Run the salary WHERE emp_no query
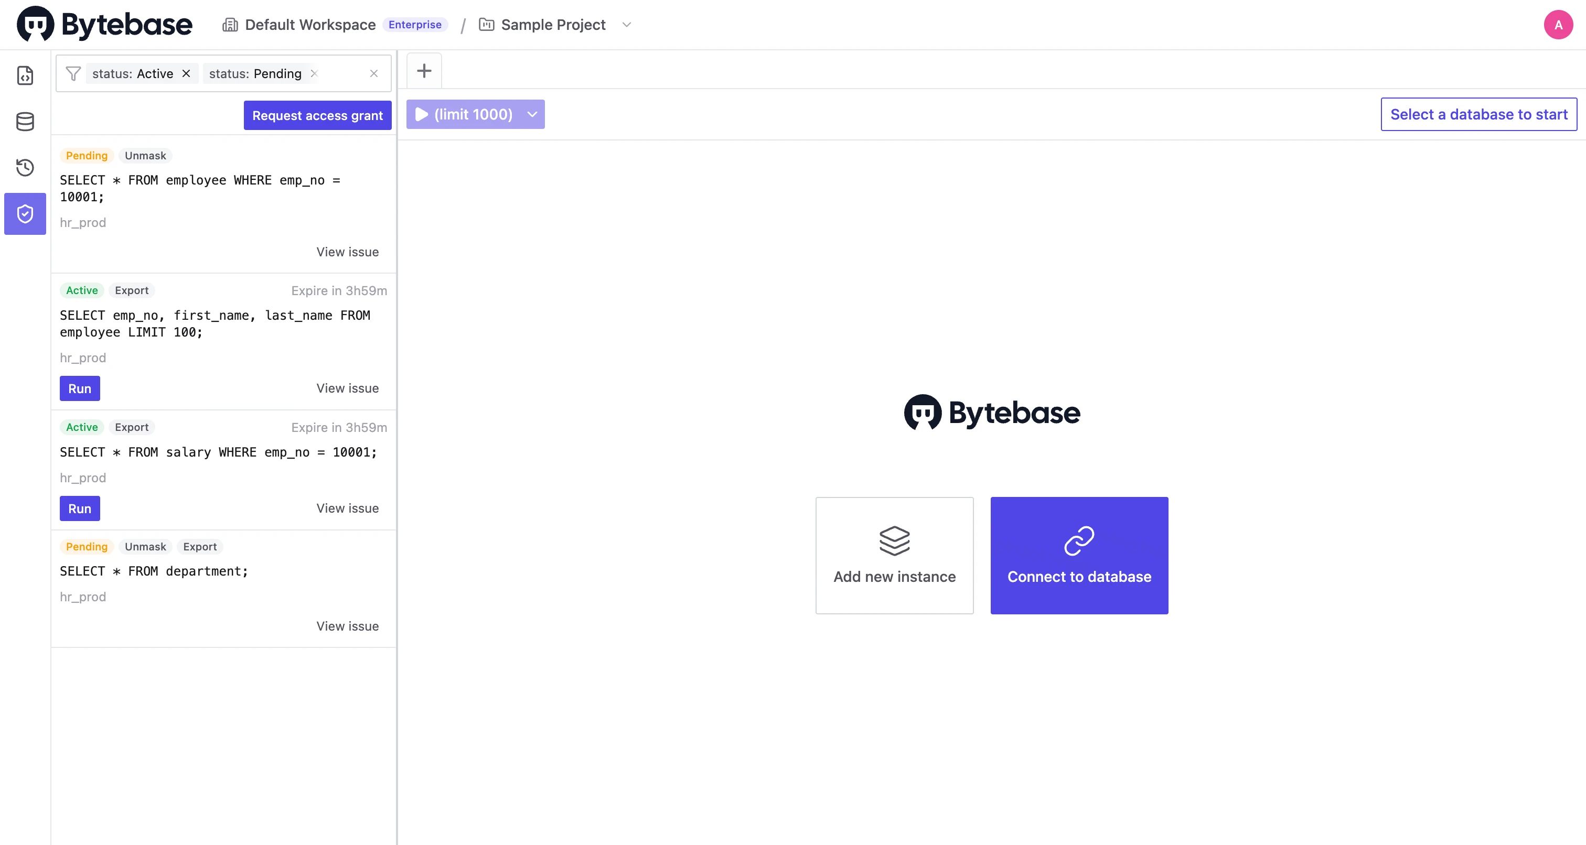The width and height of the screenshot is (1586, 845). [x=79, y=508]
